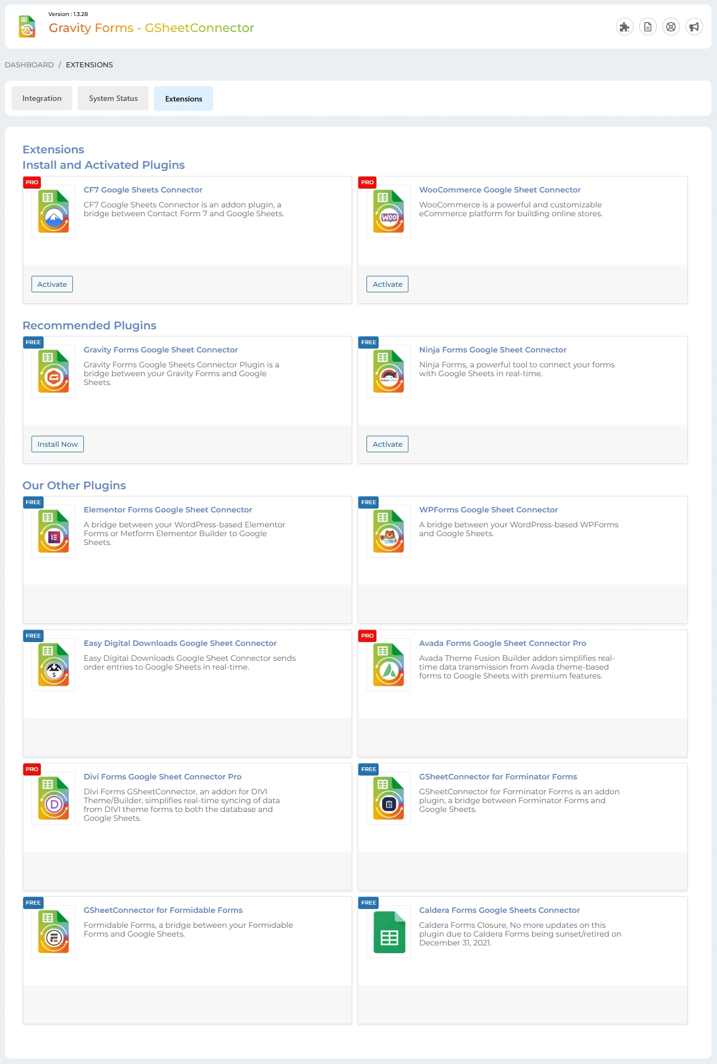This screenshot has height=1064, width=717.
Task: Open the CF7 Google Sheets Connector title link
Action: point(143,190)
